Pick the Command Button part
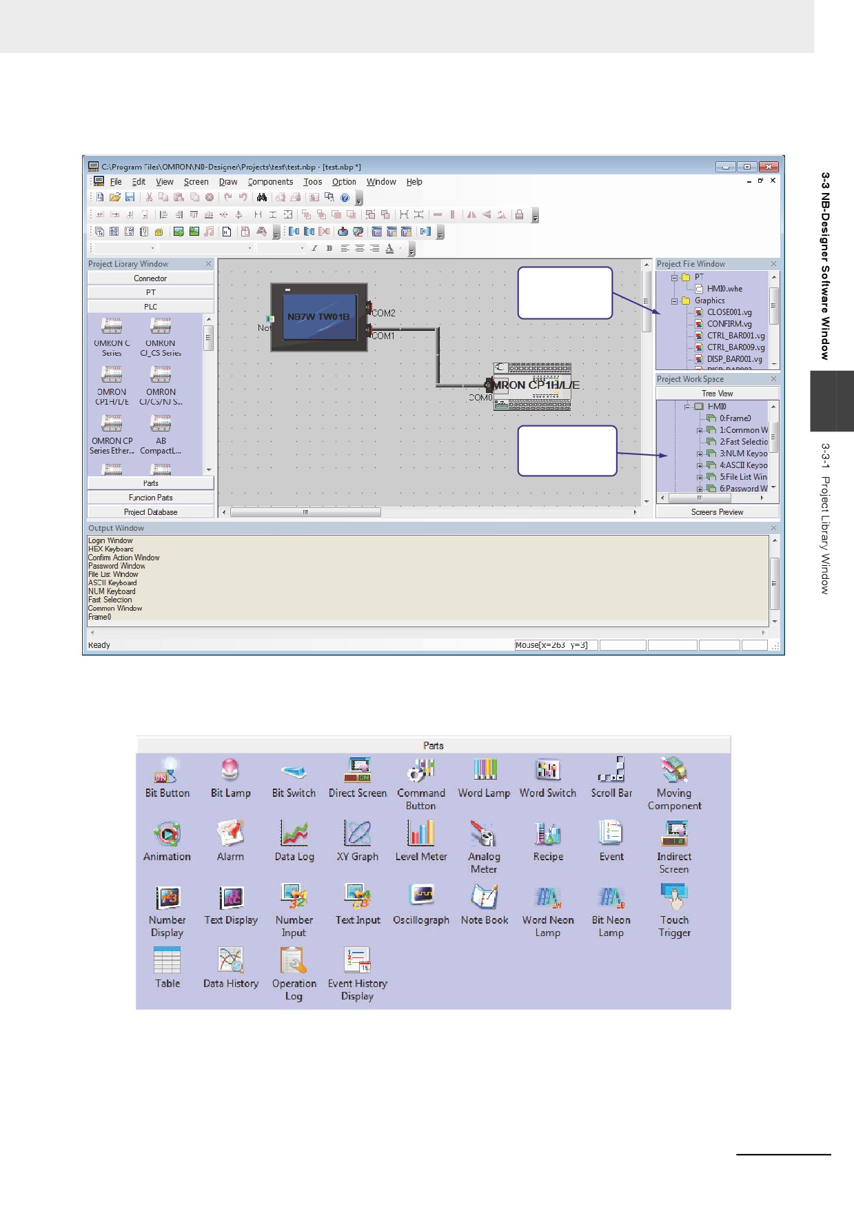The width and height of the screenshot is (854, 1209). pos(421,784)
